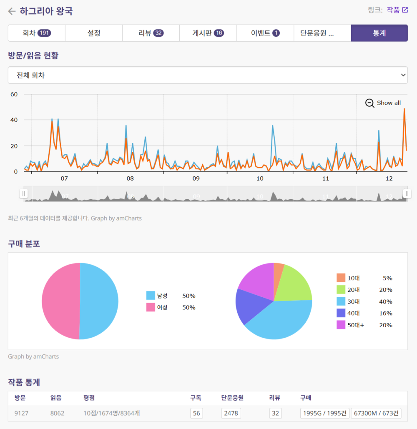Click the 구독 count 56 button
Image resolution: width=417 pixels, height=429 pixels.
[x=196, y=413]
